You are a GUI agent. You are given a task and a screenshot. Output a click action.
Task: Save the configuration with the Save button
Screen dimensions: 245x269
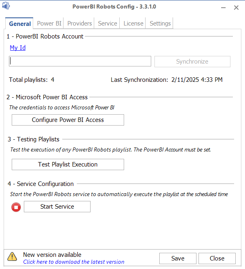(178, 258)
